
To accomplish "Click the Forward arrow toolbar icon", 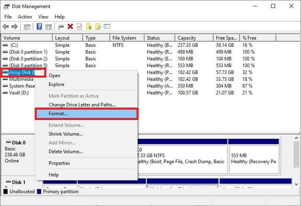I will point(15,26).
